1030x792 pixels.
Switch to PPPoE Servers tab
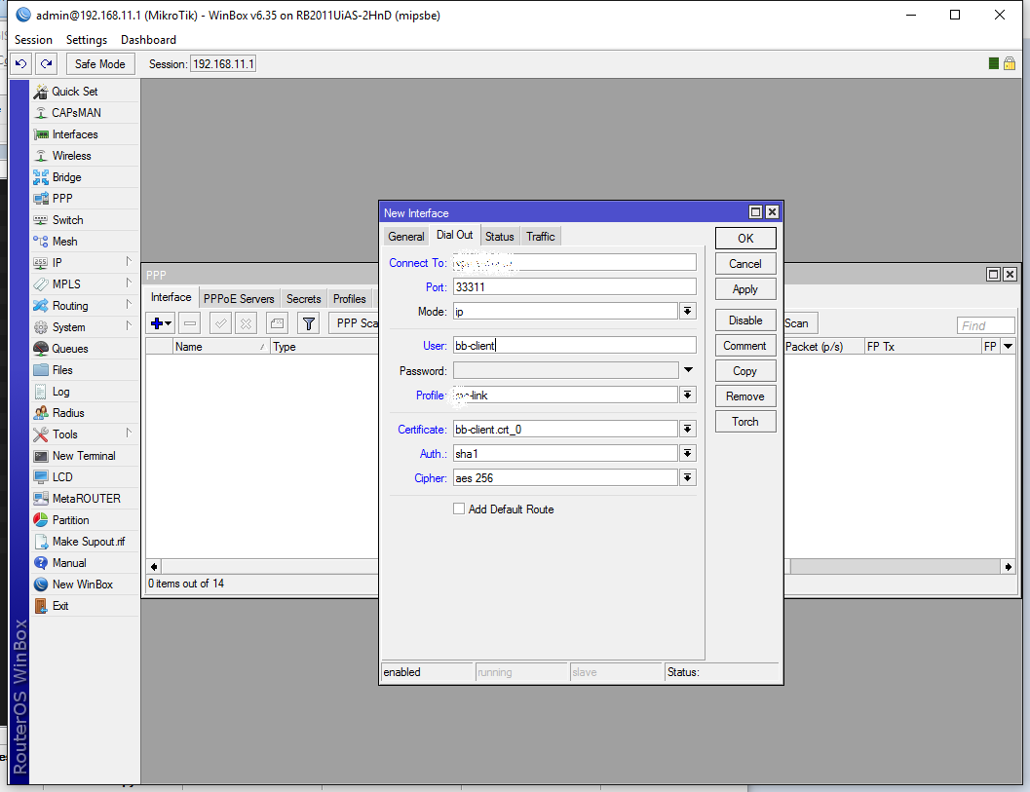(239, 299)
